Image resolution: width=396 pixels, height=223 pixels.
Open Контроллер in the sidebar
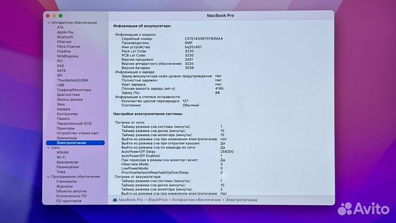click(x=67, y=114)
